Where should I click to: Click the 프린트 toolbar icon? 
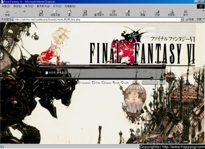[x=171, y=13]
